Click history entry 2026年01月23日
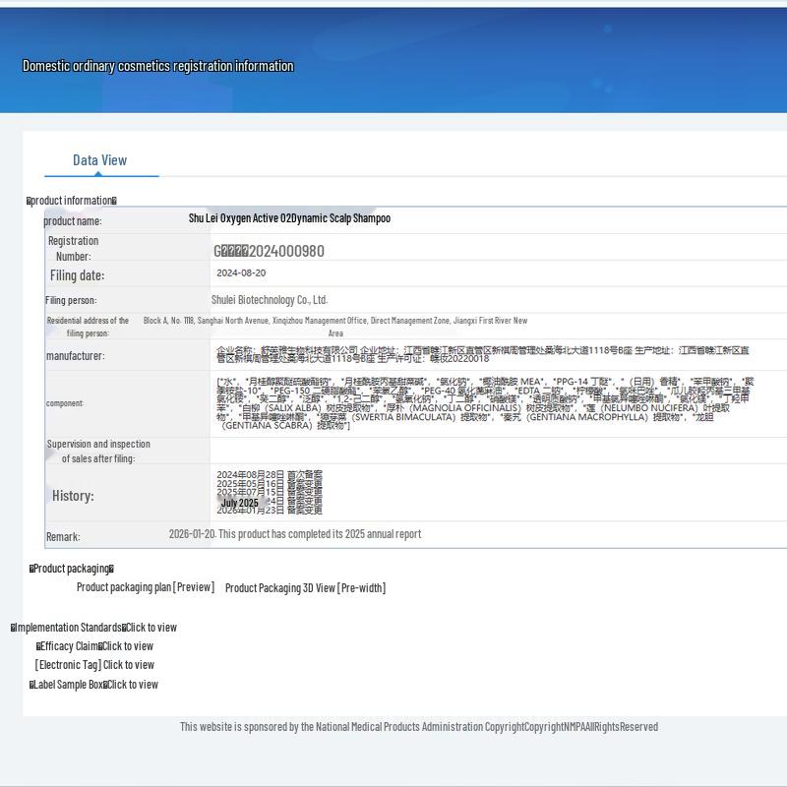This screenshot has height=787, width=787. (270, 511)
